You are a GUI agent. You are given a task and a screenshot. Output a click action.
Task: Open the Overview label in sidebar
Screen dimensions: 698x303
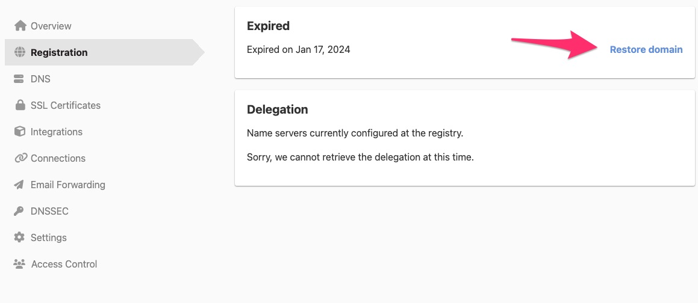(x=51, y=26)
